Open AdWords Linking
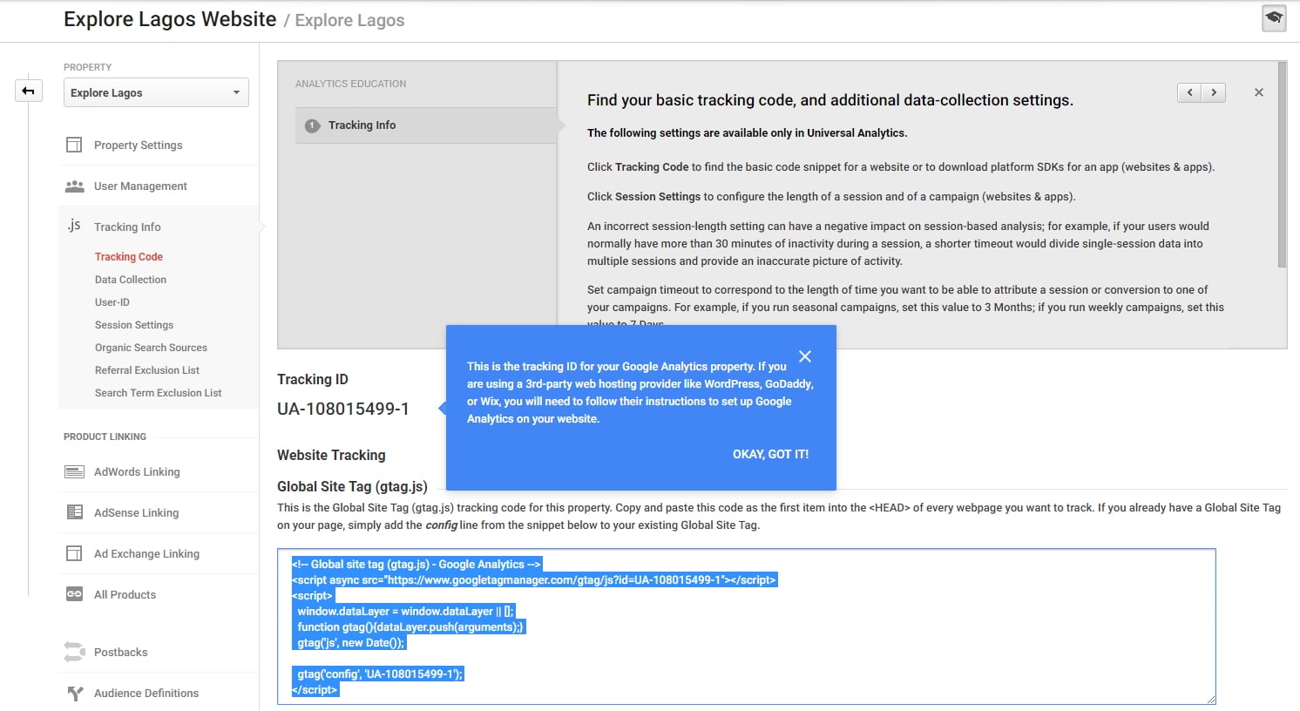 point(137,471)
